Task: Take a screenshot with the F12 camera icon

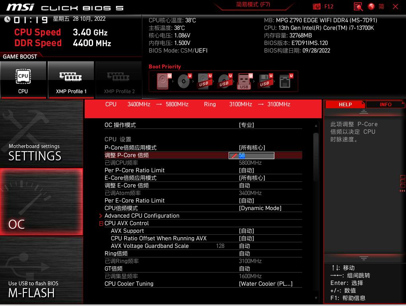Action: tap(317, 6)
